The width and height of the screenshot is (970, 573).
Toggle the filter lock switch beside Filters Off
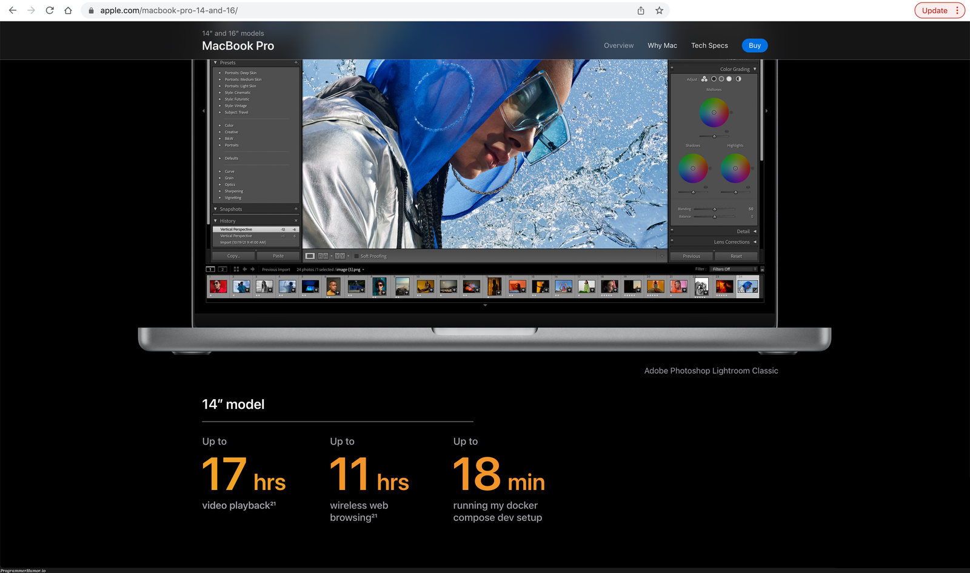762,269
